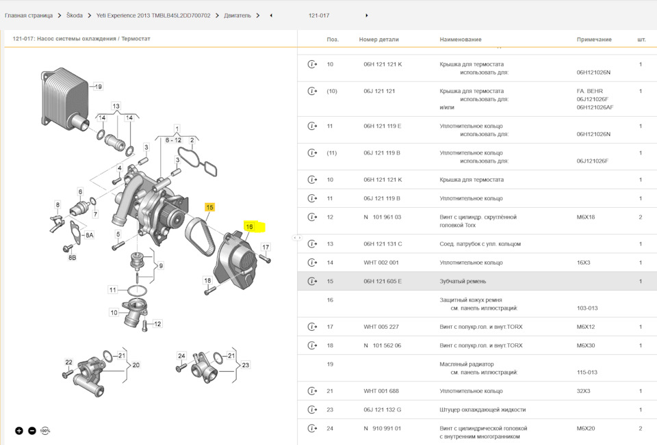Click panel title Насос системы охлаждения / Термостат

click(94, 38)
